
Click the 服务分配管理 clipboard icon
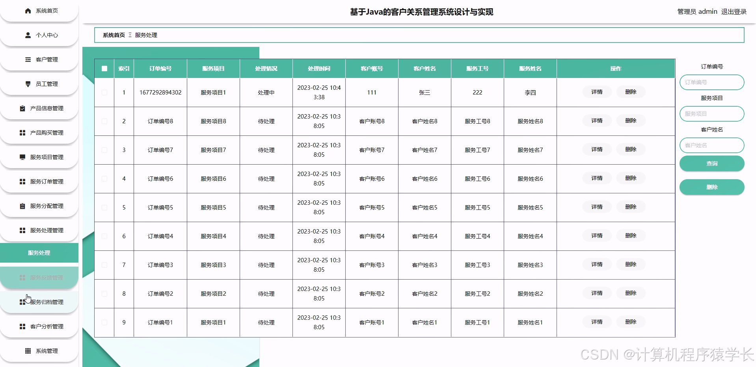22,206
